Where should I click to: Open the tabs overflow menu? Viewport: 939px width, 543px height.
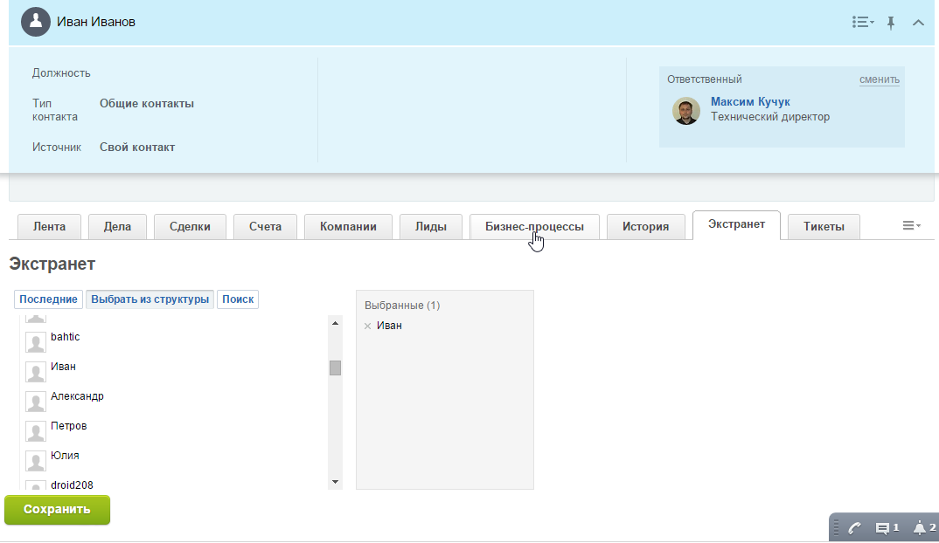[910, 225]
